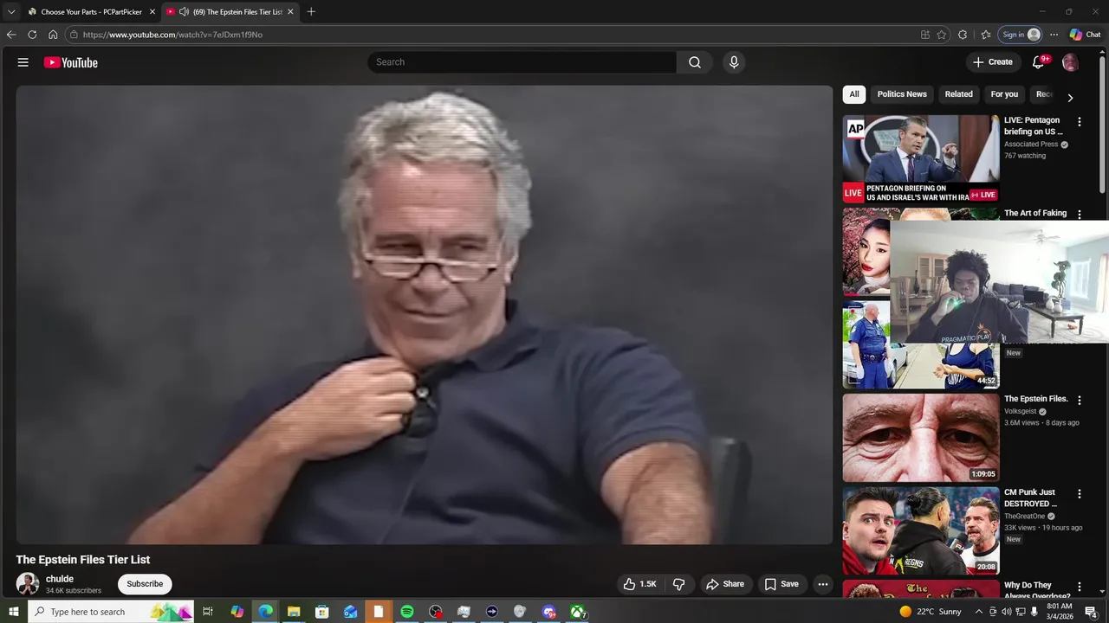Click the Windows taskbar search box
The height and width of the screenshot is (623, 1109).
coord(111,612)
